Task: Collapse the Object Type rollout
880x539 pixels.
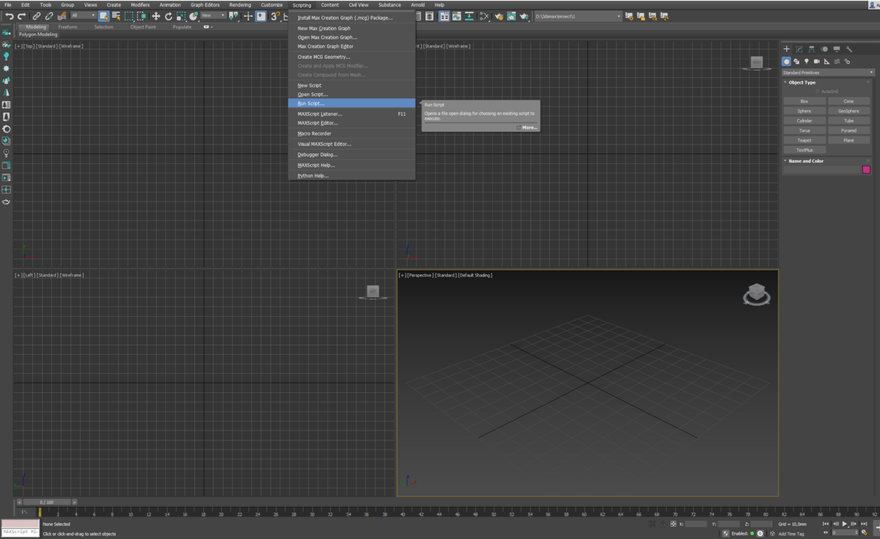Action: pos(802,82)
